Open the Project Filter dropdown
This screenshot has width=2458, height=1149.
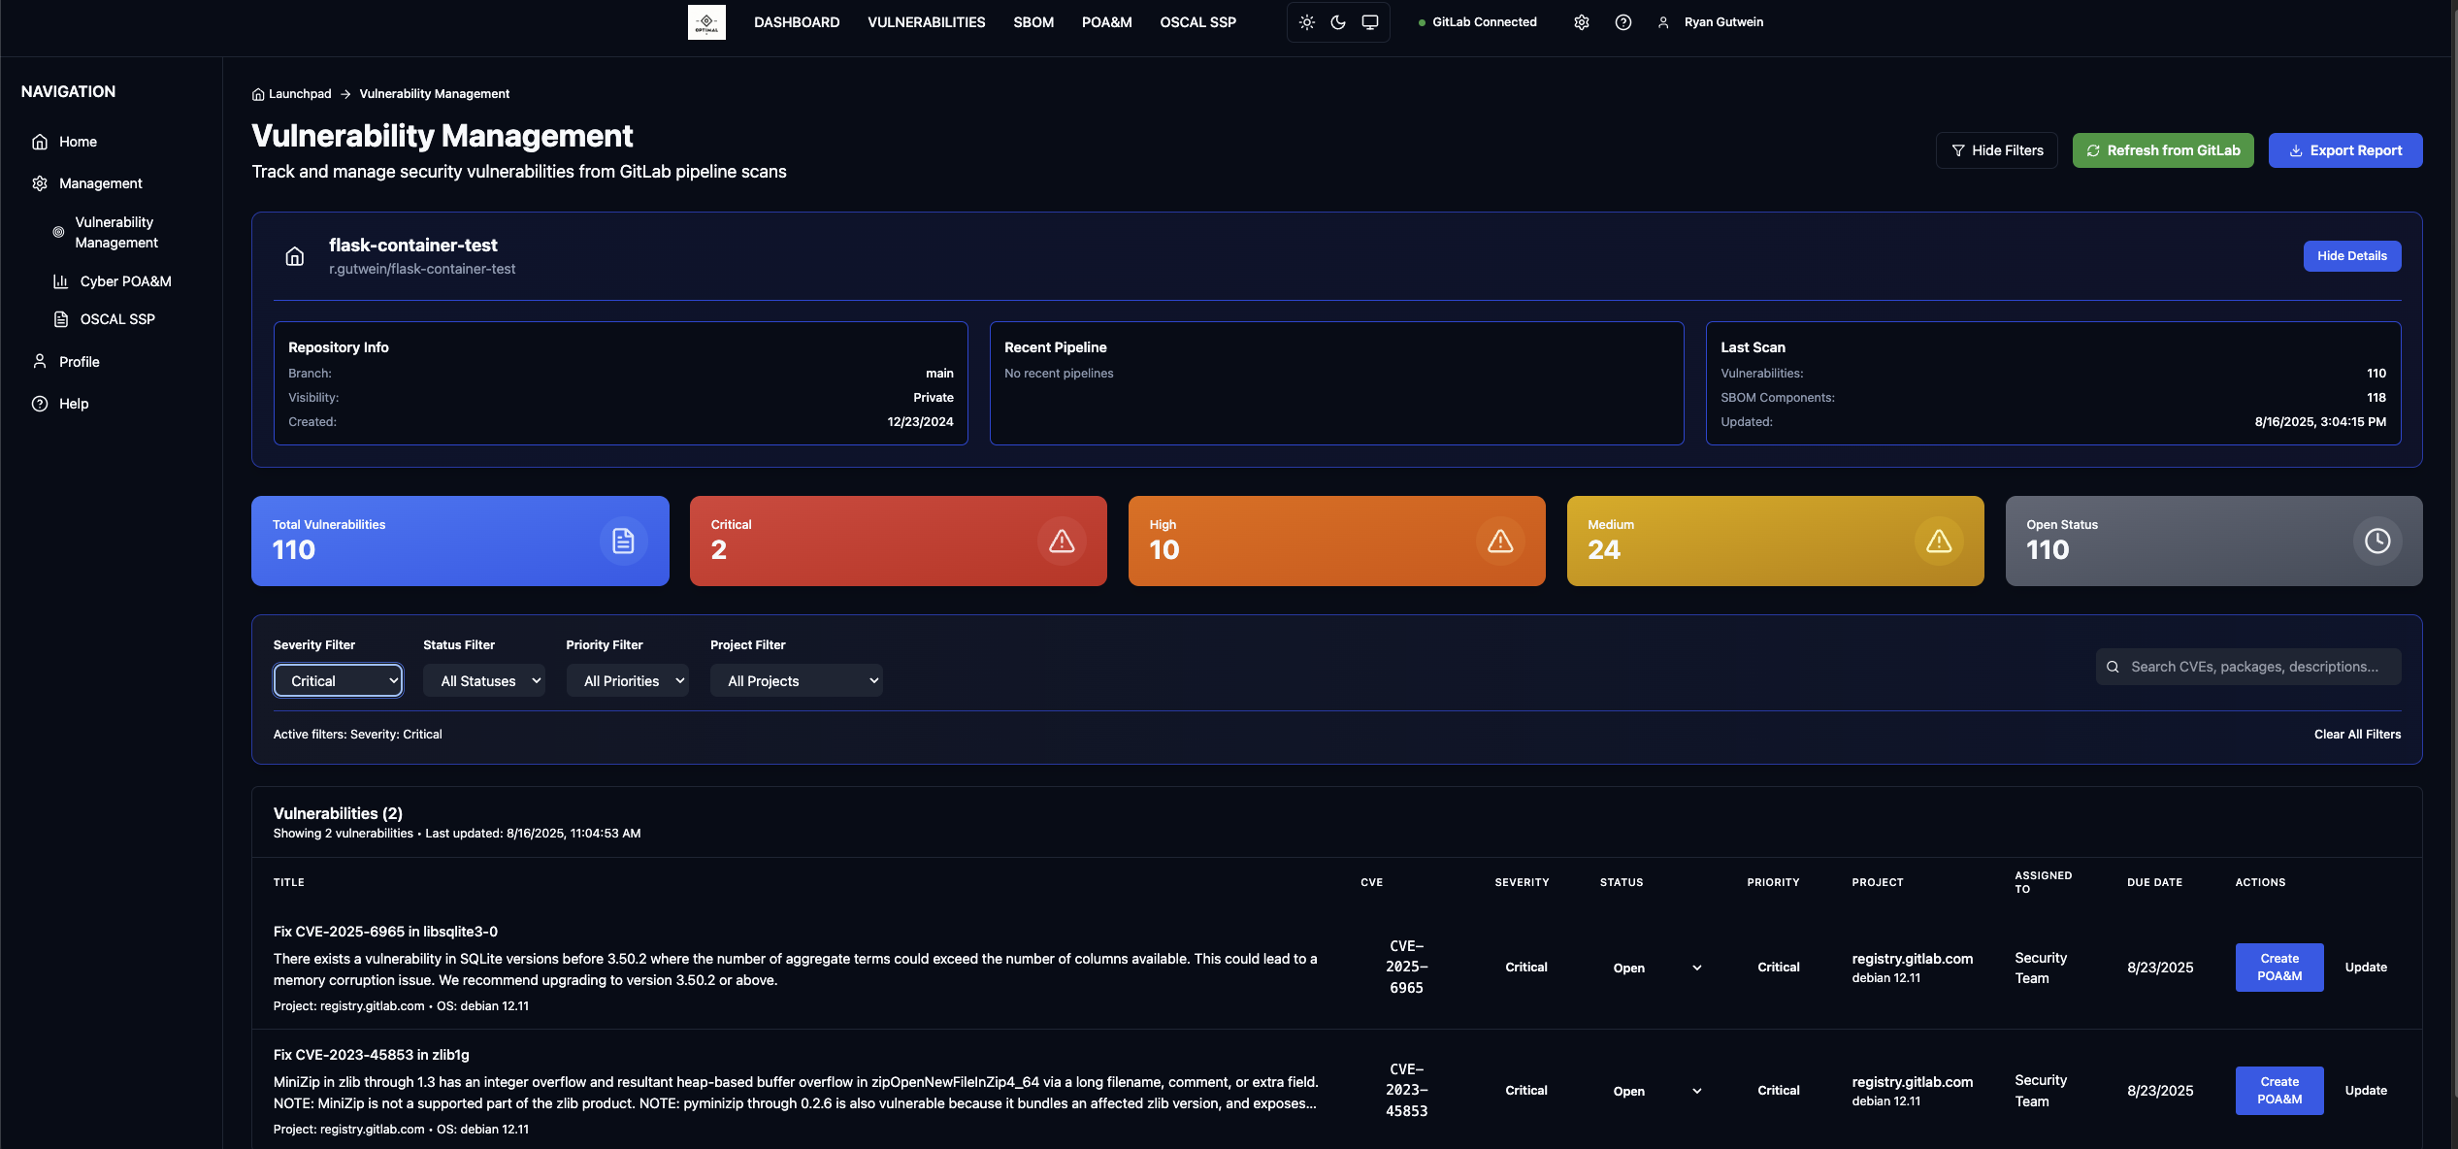point(796,680)
